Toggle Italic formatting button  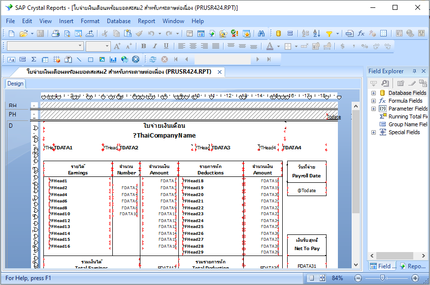[155, 46]
